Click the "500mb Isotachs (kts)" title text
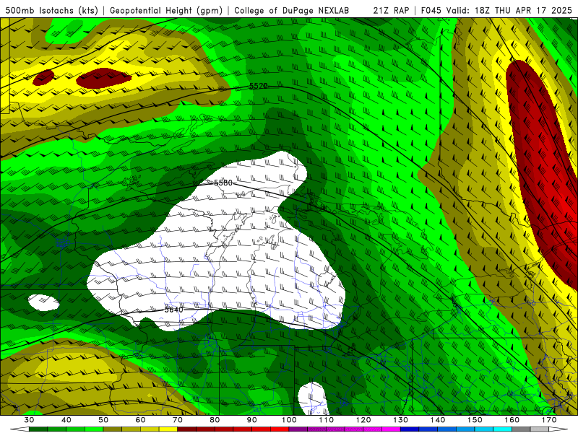Image resolution: width=578 pixels, height=433 pixels. click(x=51, y=11)
